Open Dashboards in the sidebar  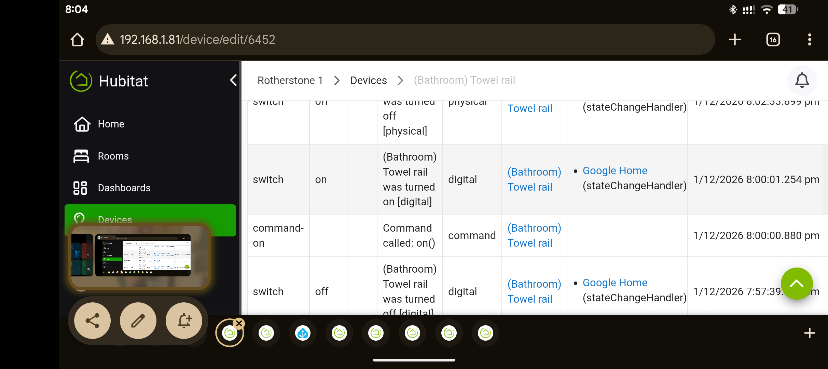124,188
